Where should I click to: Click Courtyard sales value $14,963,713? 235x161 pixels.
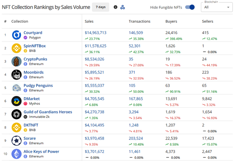pos(96,33)
